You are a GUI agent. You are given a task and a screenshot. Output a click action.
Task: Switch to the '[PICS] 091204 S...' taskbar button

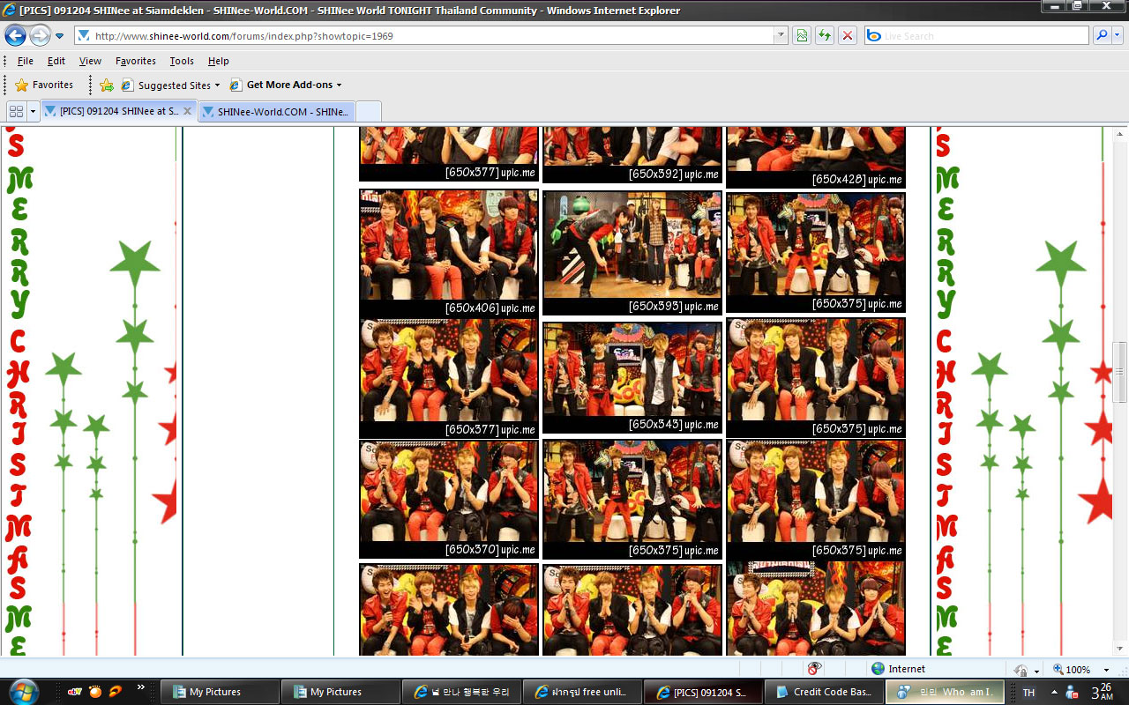coord(703,692)
